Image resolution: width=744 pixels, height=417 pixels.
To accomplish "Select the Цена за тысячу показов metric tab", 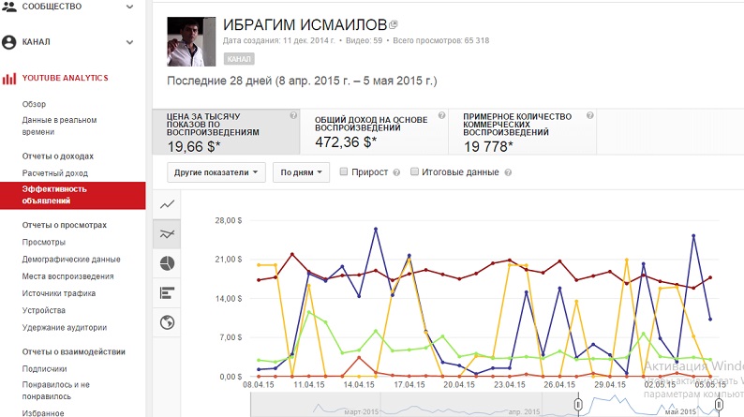I will point(226,132).
